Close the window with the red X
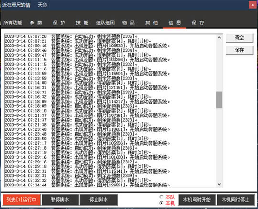 pyautogui.click(x=253, y=5)
